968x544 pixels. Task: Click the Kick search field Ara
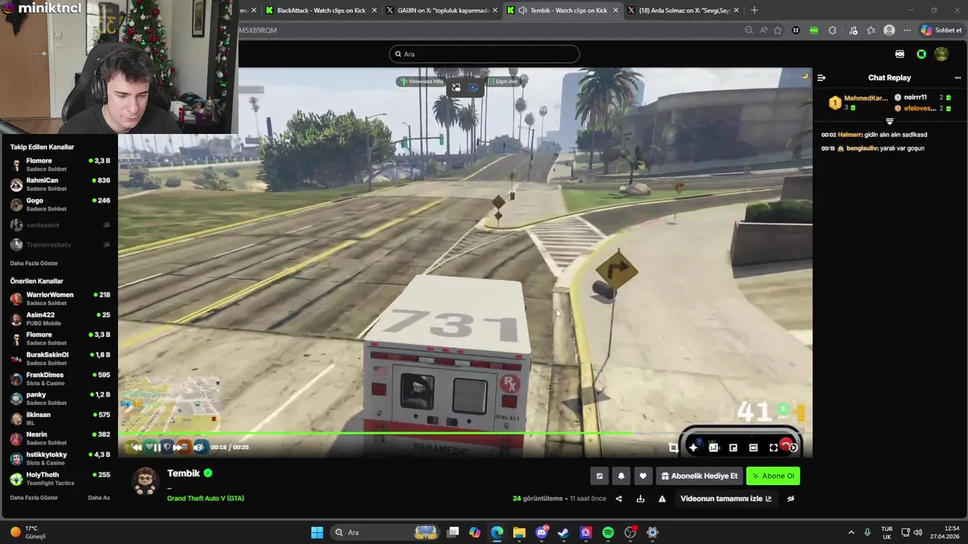pos(484,54)
